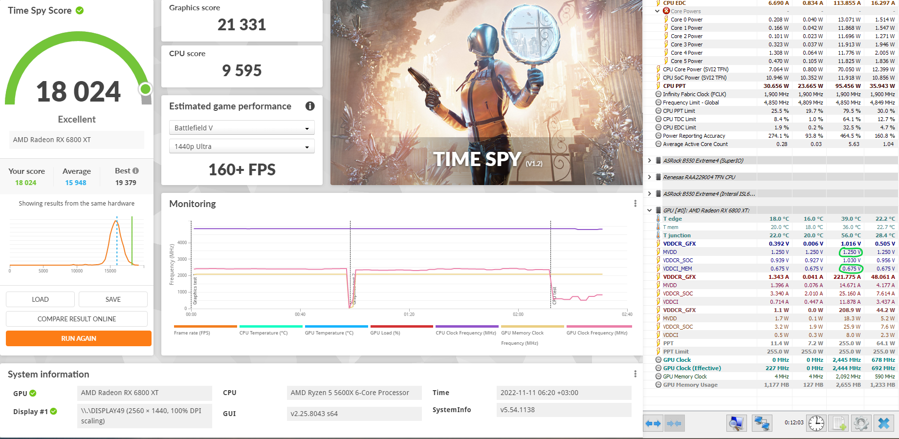Click the green check next to Display #1
The image size is (899, 439).
[54, 412]
